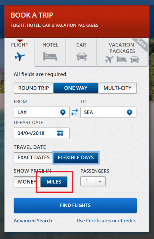Screen dimensions: 154x239
Task: Expand the Passengers dropdown arrow
Action: tap(100, 181)
